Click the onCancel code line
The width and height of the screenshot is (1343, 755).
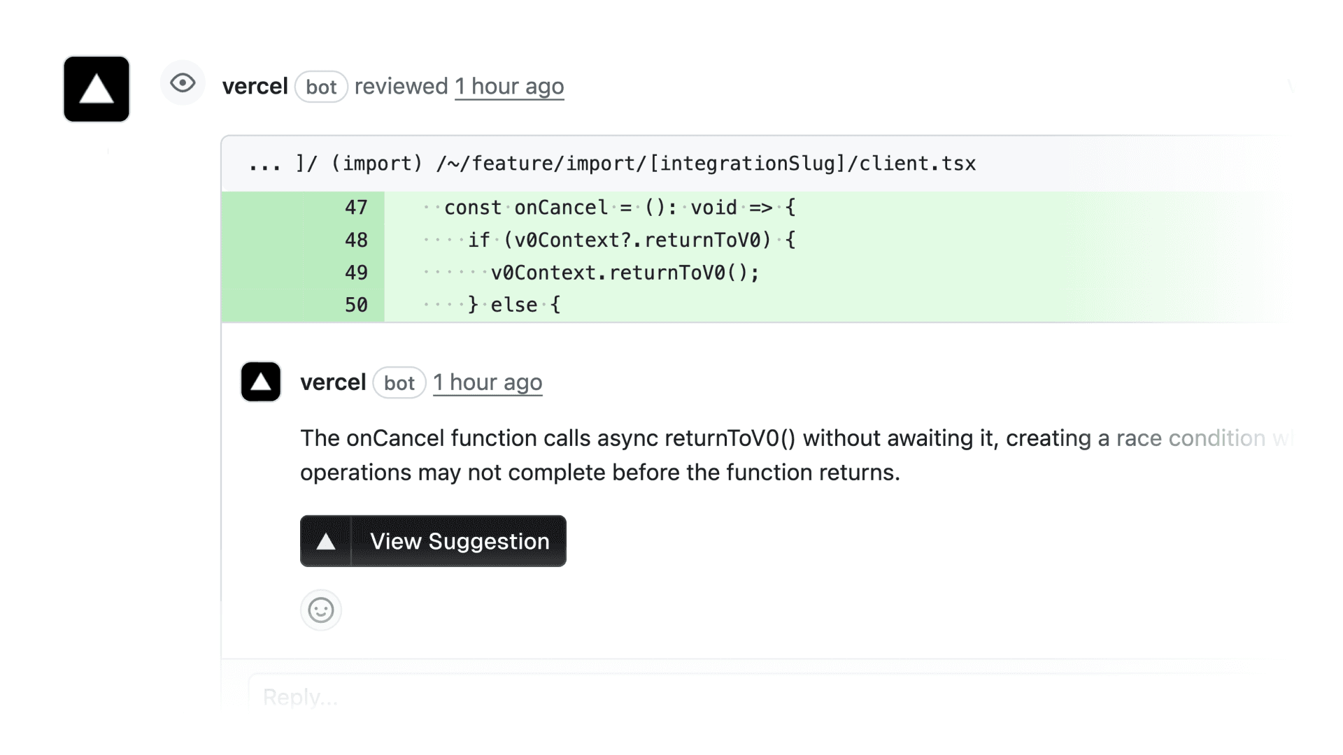pyautogui.click(x=619, y=208)
